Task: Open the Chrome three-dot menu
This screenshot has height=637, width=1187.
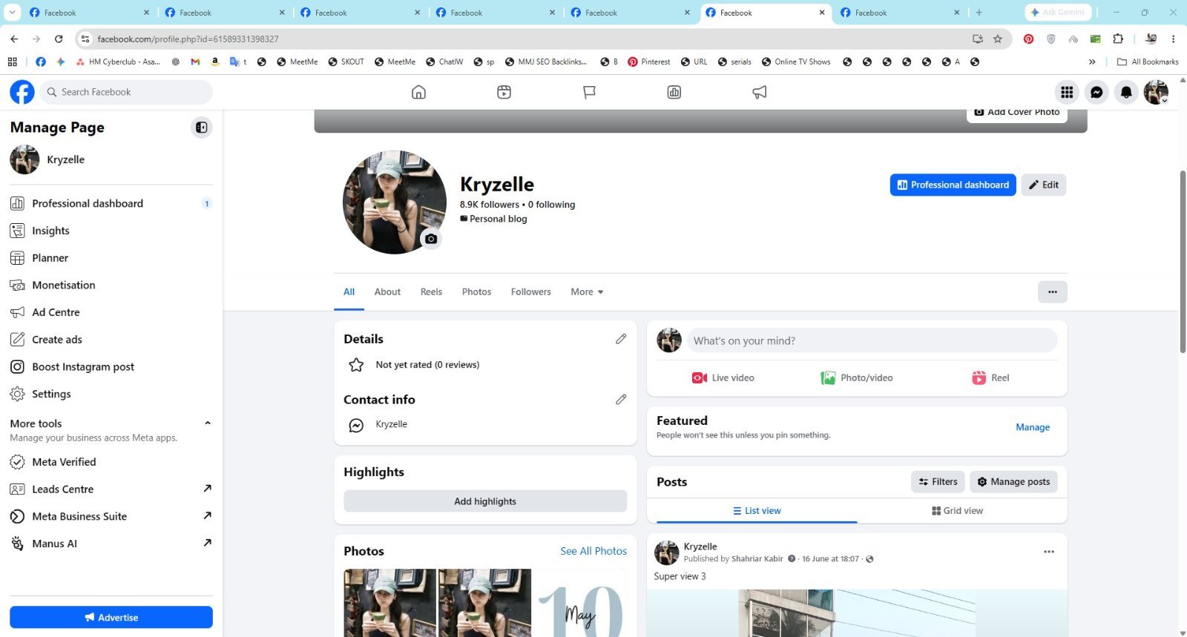Action: pos(1173,39)
